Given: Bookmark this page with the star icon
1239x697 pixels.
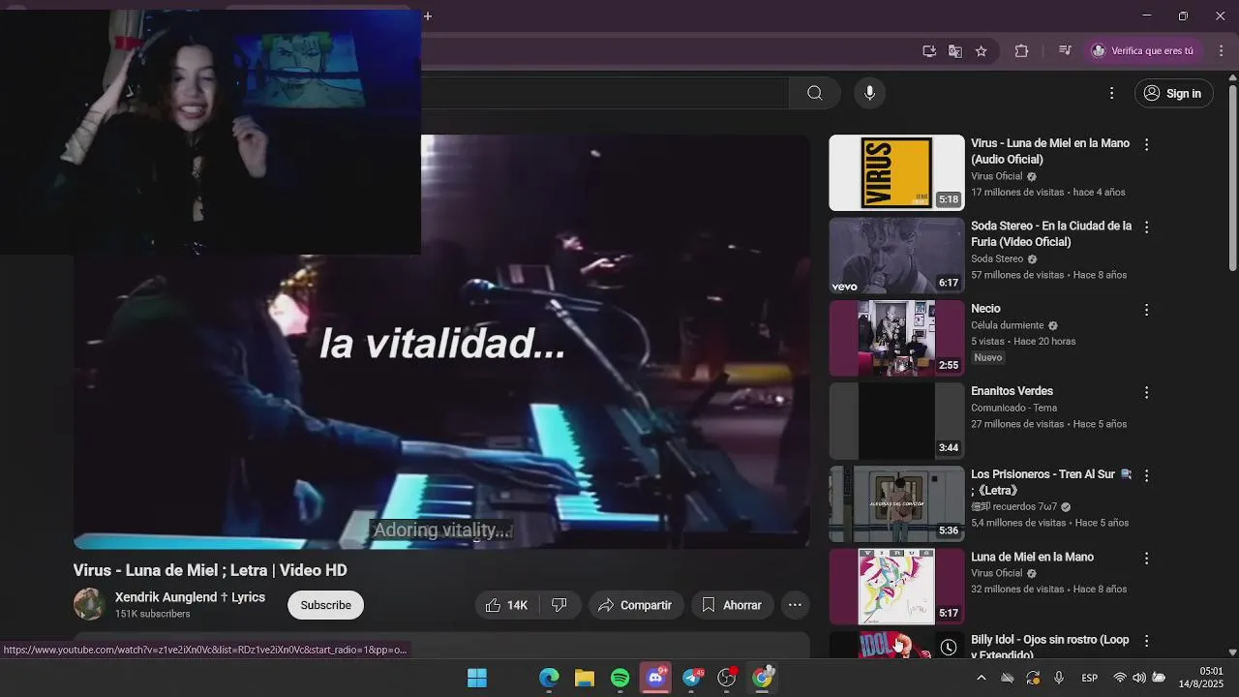Looking at the screenshot, I should (x=981, y=51).
